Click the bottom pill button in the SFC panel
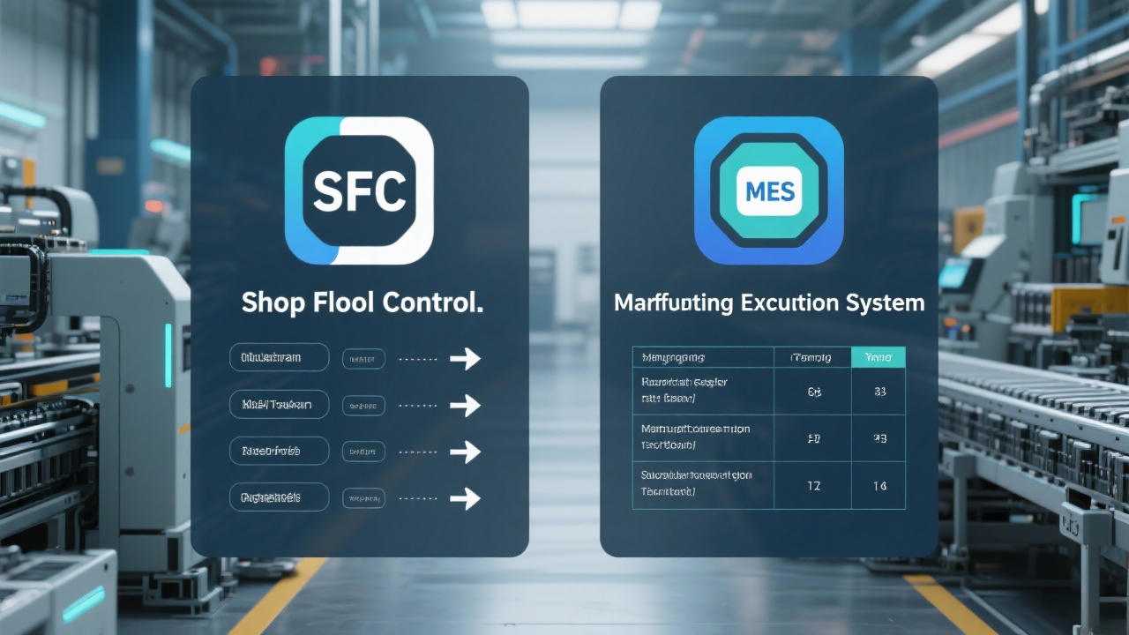This screenshot has height=635, width=1129. [x=279, y=497]
